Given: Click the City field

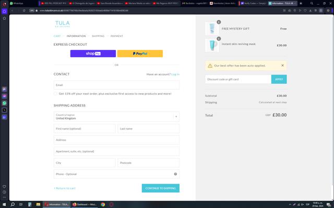Looking at the screenshot, I should coord(85,163).
